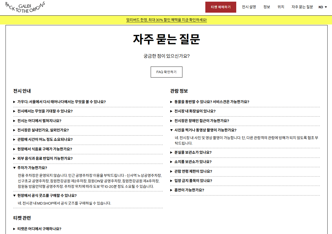Open the early-bird 30% discount banner link

point(166,20)
